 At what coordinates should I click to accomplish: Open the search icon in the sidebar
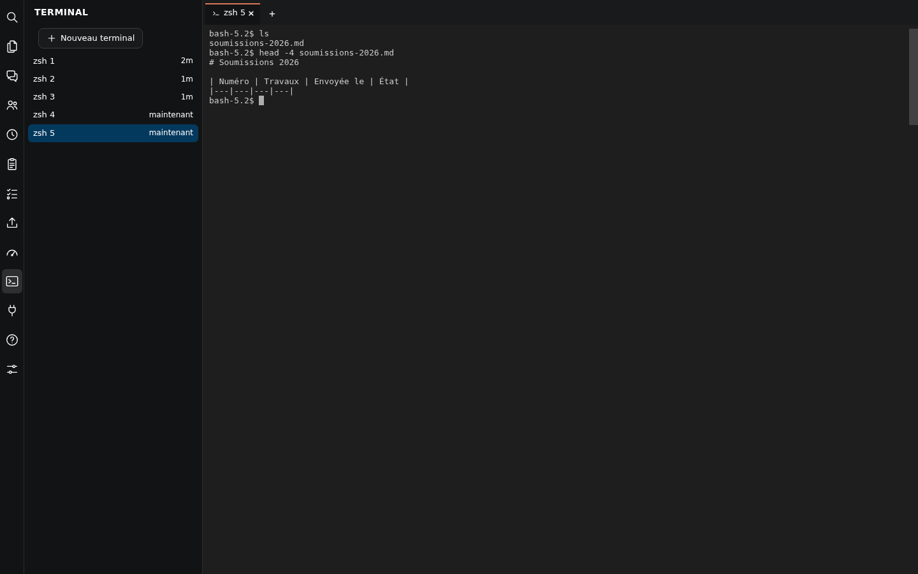[x=12, y=17]
